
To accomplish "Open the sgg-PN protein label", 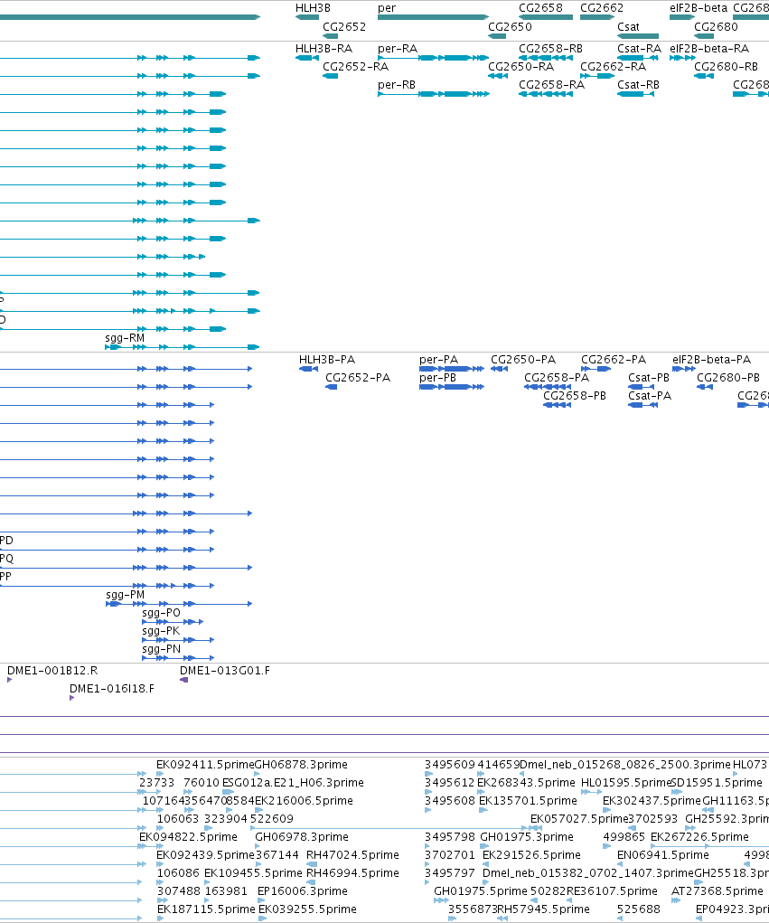I will pos(161,649).
